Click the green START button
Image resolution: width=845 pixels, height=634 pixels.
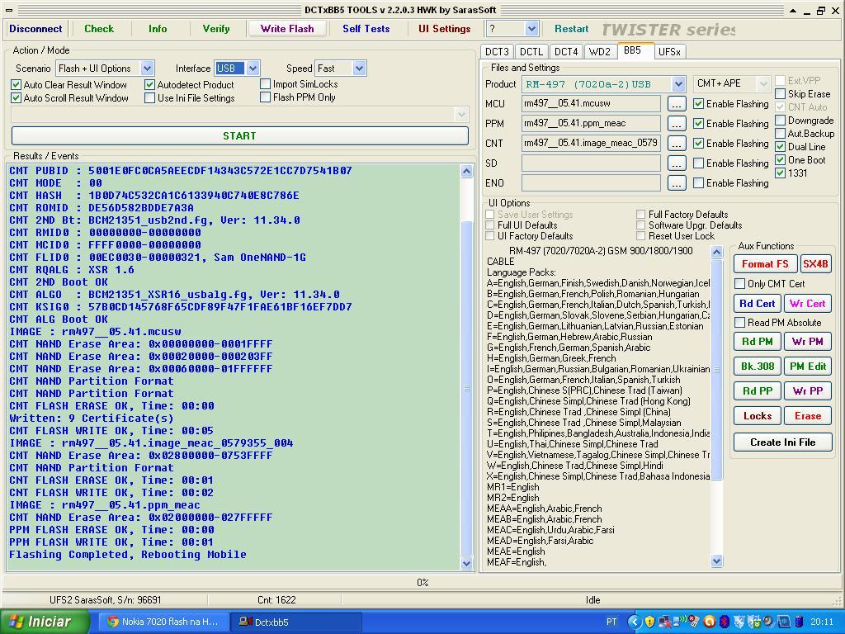coord(240,136)
